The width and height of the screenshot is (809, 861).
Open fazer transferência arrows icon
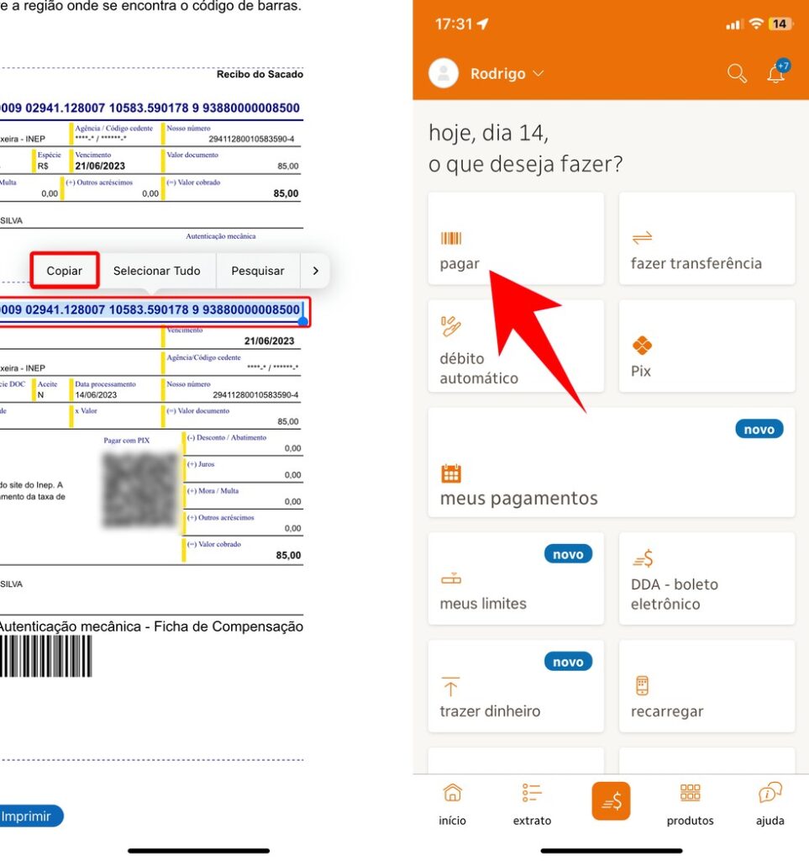(642, 238)
